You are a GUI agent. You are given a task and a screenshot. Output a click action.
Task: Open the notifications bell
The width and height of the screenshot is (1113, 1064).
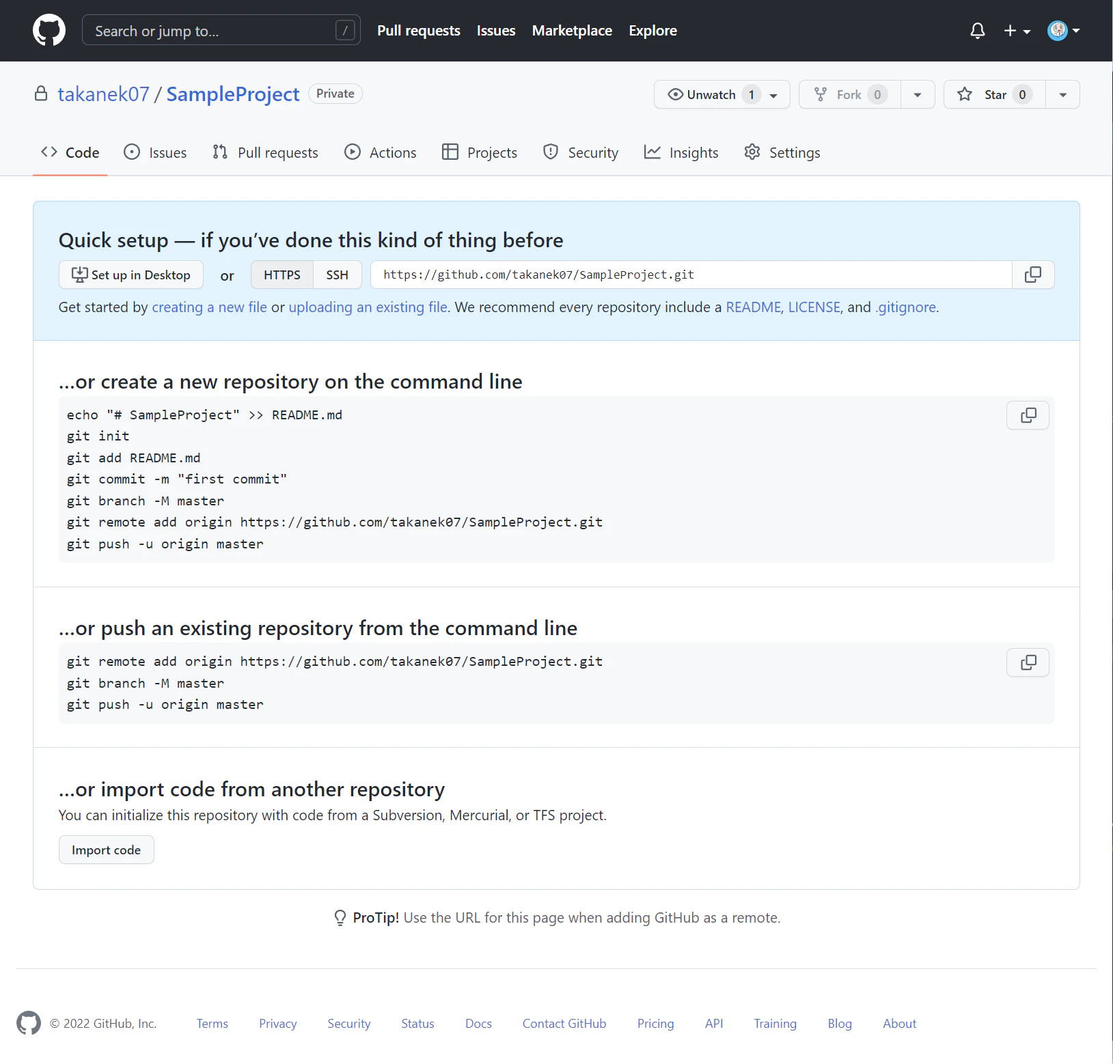[x=978, y=31]
